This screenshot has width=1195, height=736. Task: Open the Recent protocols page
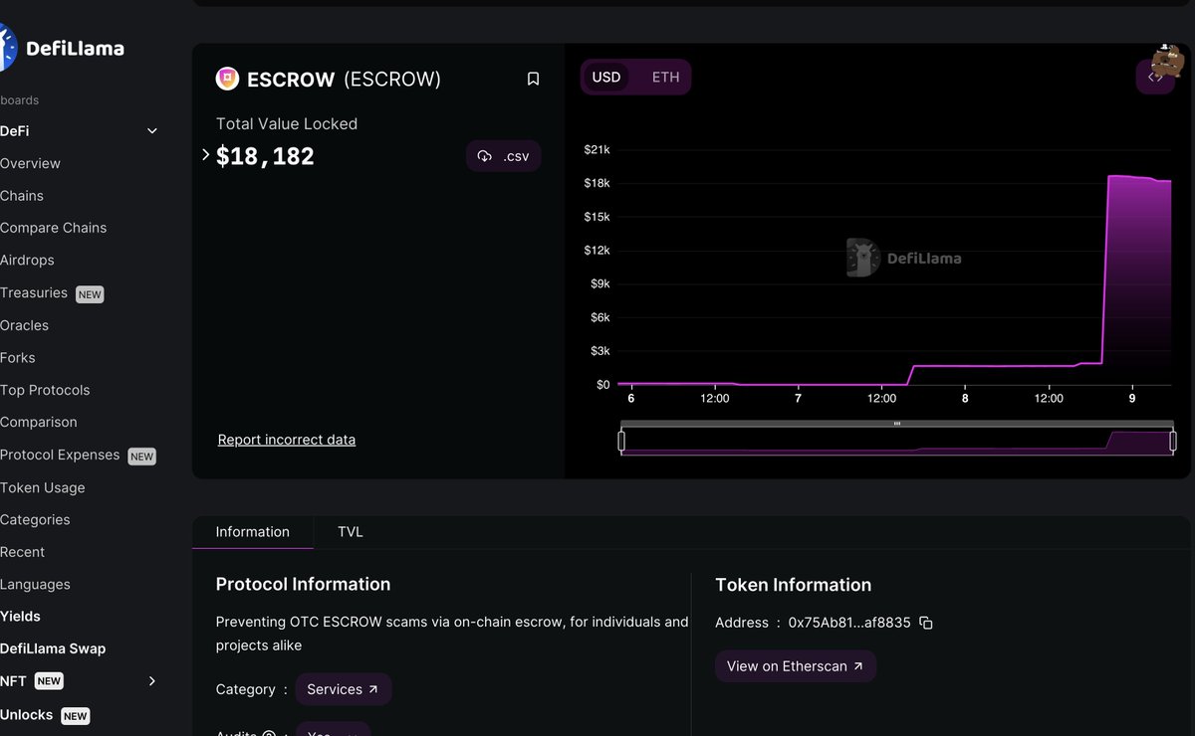22,552
